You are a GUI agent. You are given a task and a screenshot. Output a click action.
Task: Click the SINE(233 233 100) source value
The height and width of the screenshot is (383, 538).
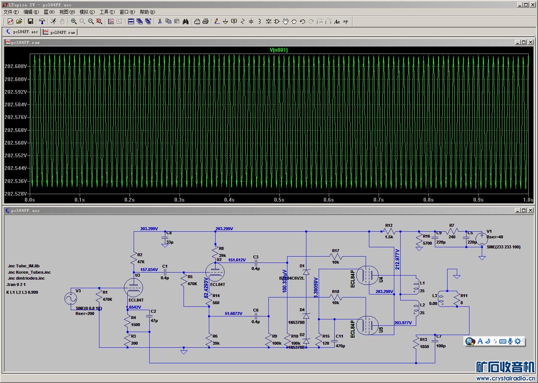pyautogui.click(x=503, y=247)
